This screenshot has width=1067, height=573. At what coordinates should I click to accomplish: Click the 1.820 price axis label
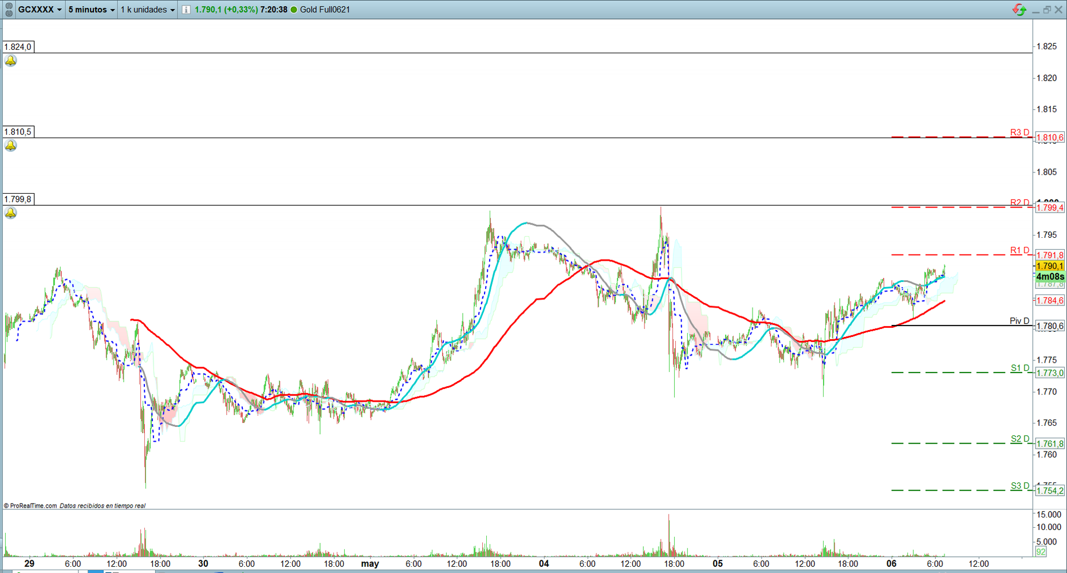coord(1047,78)
